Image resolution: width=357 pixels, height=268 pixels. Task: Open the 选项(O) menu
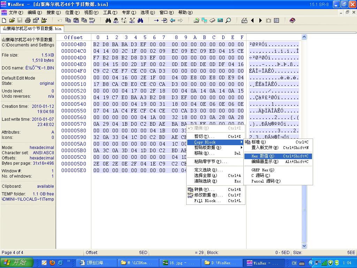click(x=148, y=13)
